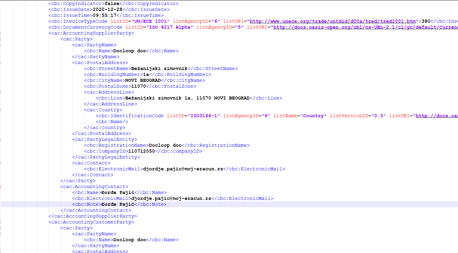
Task: Click the closing /cac:PartyLegalEntity tag
Action: (106, 157)
